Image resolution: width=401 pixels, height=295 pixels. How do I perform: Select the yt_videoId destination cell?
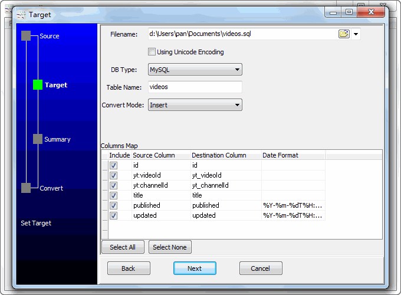click(225, 175)
